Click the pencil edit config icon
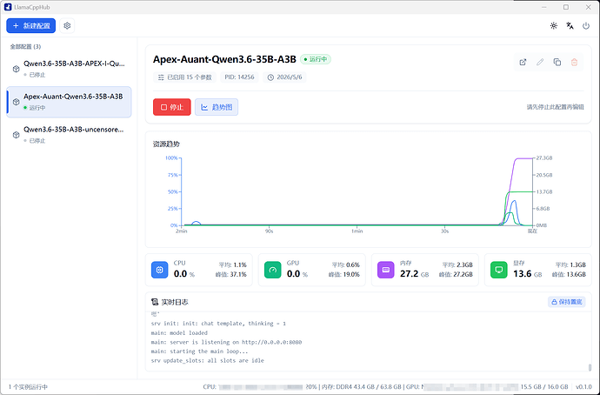 point(540,62)
